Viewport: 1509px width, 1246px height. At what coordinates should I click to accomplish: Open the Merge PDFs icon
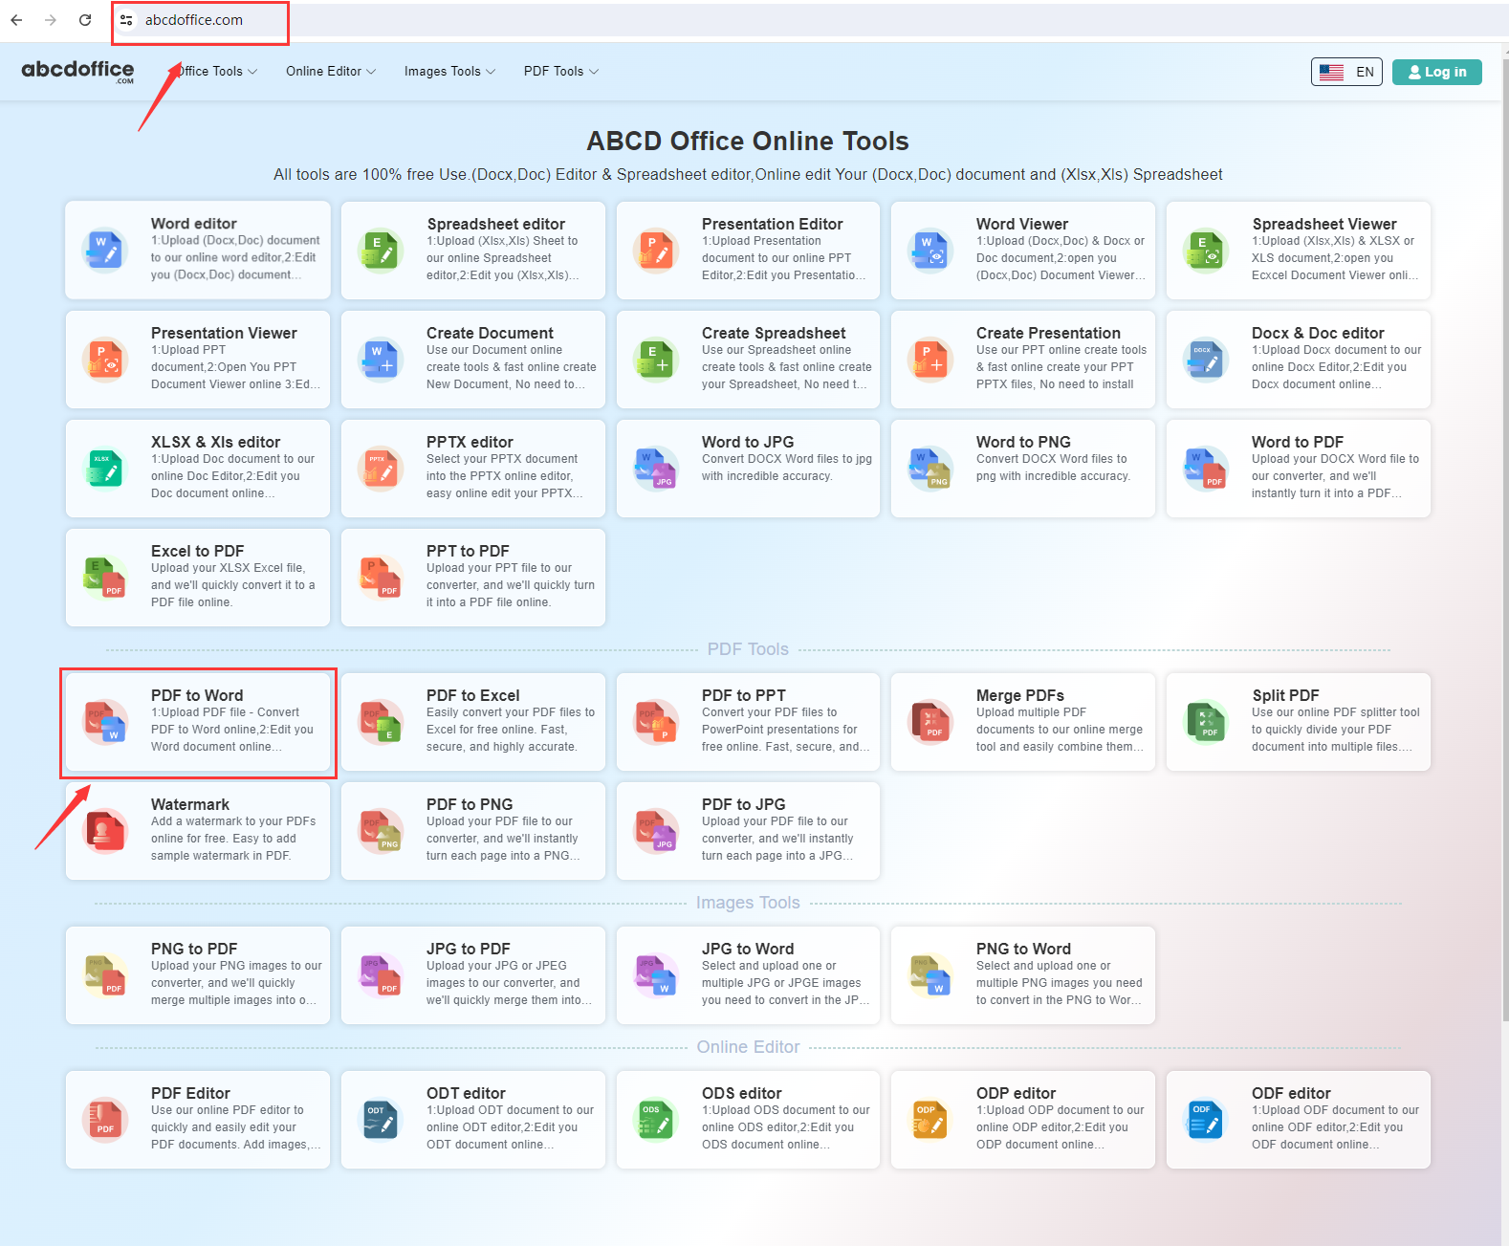coord(930,722)
